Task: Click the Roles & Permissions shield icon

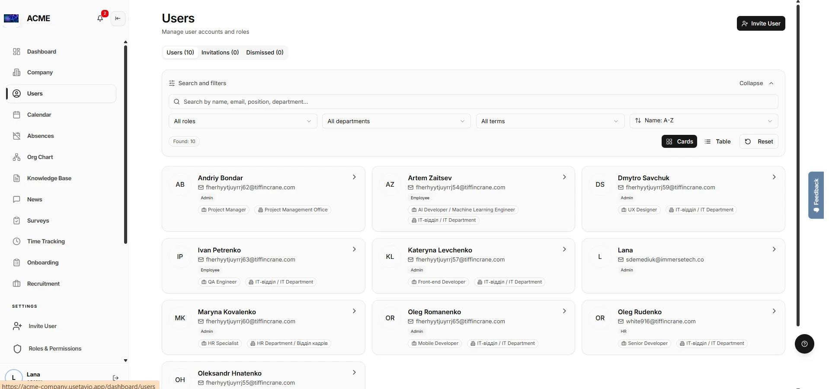Action: click(x=17, y=348)
